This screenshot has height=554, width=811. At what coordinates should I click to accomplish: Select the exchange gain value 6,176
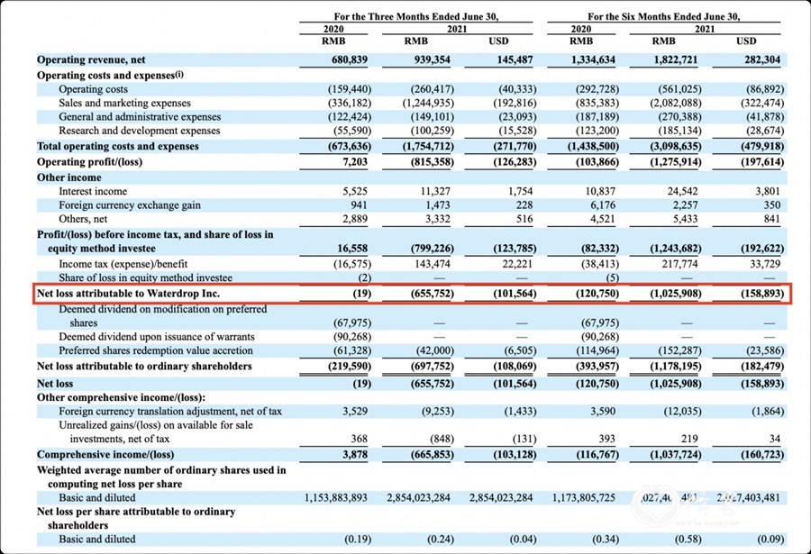click(x=603, y=205)
